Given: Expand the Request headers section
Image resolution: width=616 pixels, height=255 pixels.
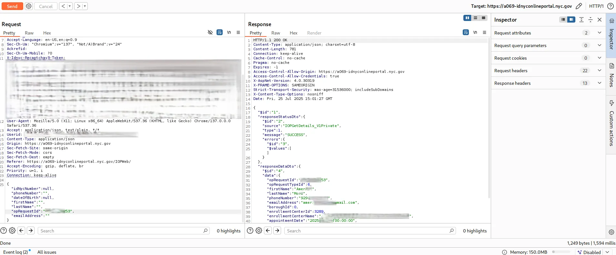Looking at the screenshot, I should (x=548, y=71).
